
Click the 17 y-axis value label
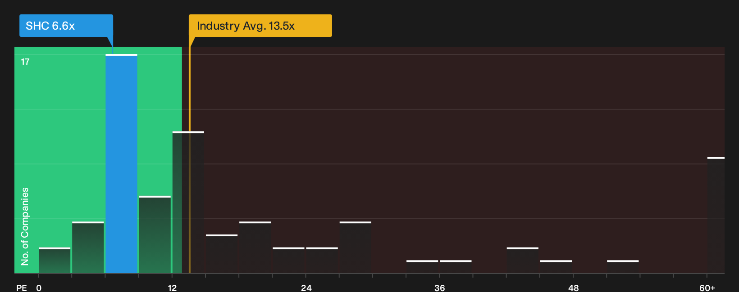25,62
